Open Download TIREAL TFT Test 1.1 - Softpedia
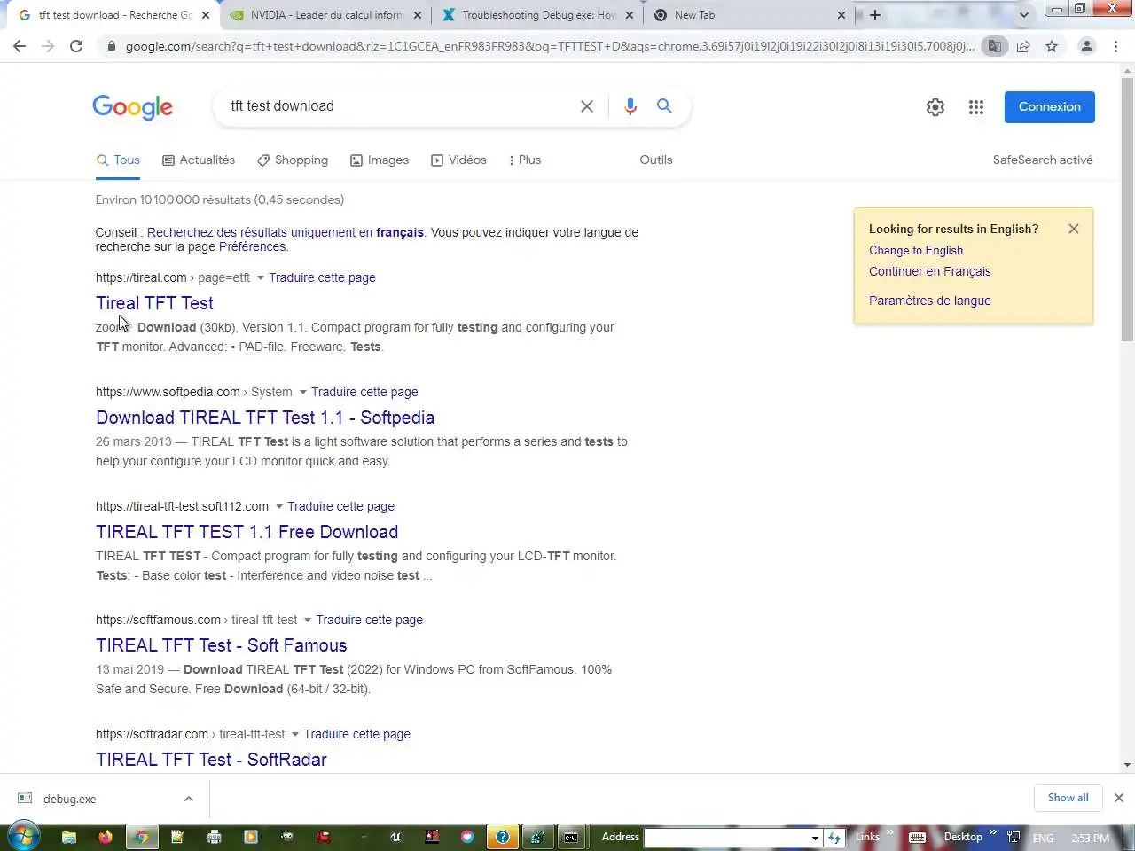 click(x=265, y=418)
